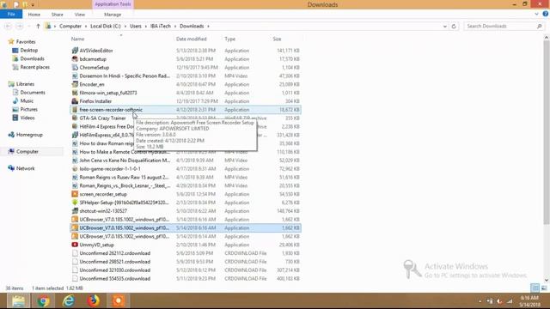Launch Firefox from the taskbar

tap(94, 301)
